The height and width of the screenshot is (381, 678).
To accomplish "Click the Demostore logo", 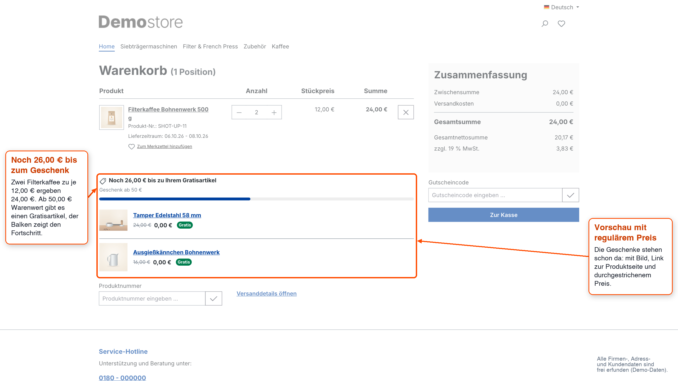I will (x=141, y=22).
